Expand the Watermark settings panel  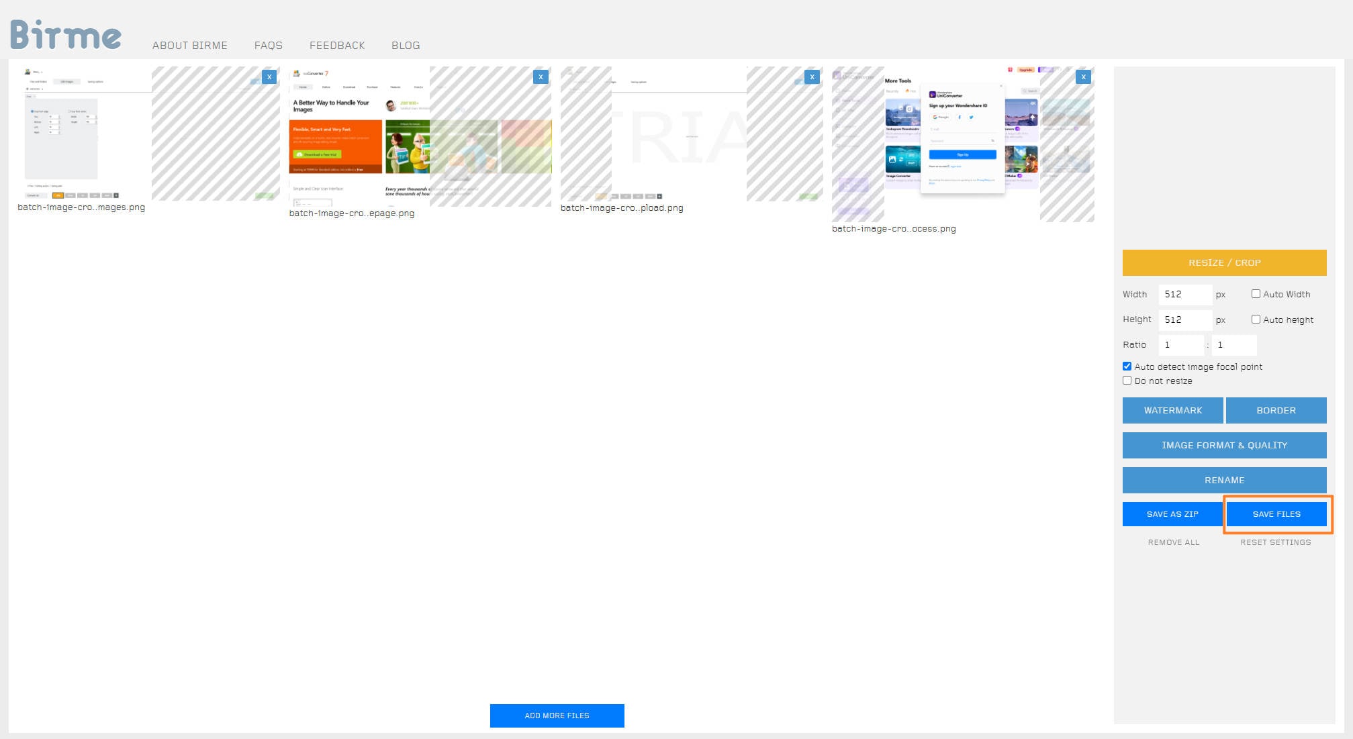(x=1172, y=410)
